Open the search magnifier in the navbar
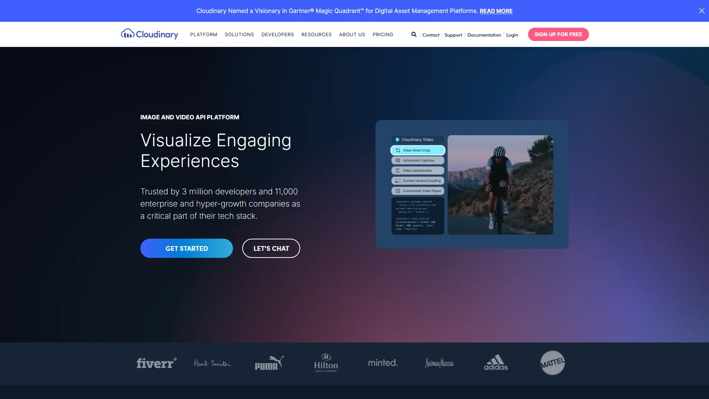 (414, 34)
